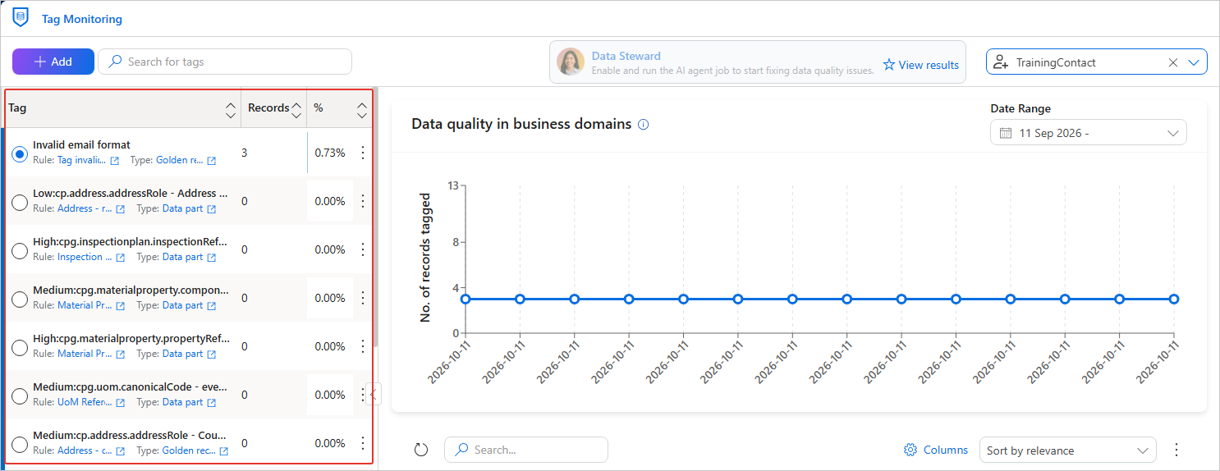
Task: Open more options for High:cpg.inspectionplan row
Action: point(363,249)
